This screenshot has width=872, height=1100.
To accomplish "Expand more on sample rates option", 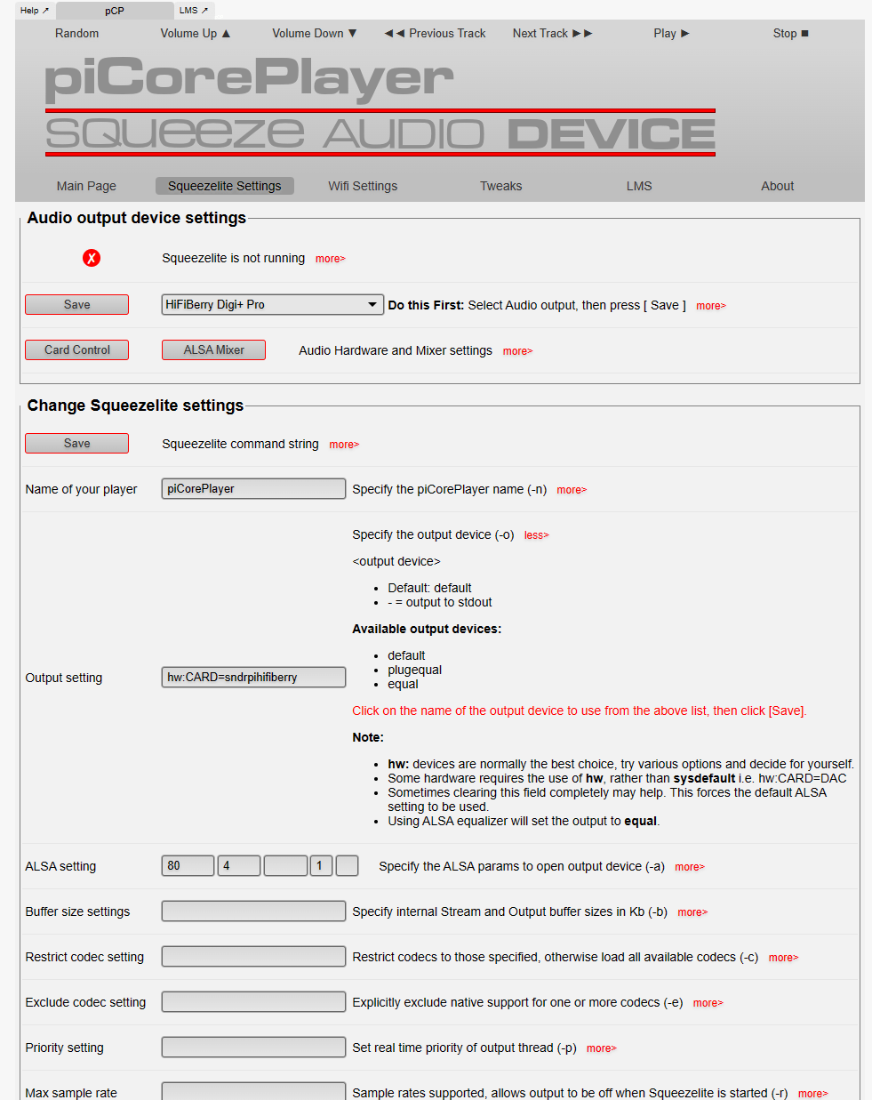I will pos(812,1094).
